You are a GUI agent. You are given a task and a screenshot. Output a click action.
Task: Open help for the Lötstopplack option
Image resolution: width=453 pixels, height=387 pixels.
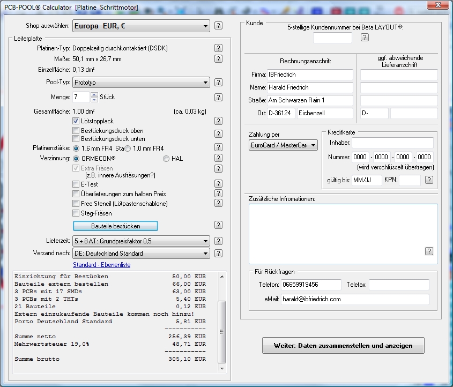218,122
